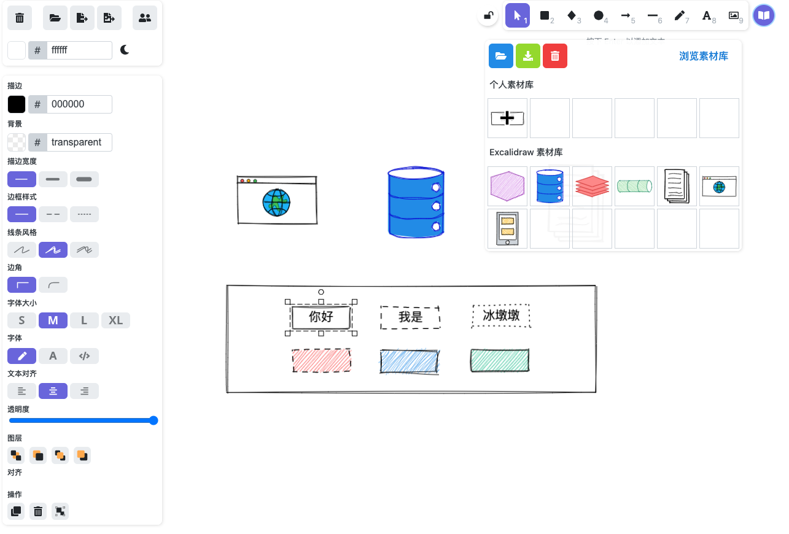Pick the mobile phone library item
The width and height of the screenshot is (789, 534).
[508, 228]
